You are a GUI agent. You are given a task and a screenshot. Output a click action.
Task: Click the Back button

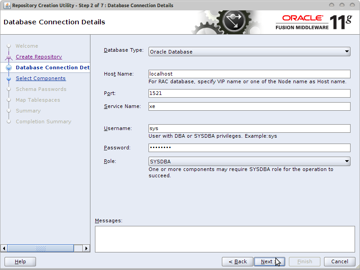(238, 261)
